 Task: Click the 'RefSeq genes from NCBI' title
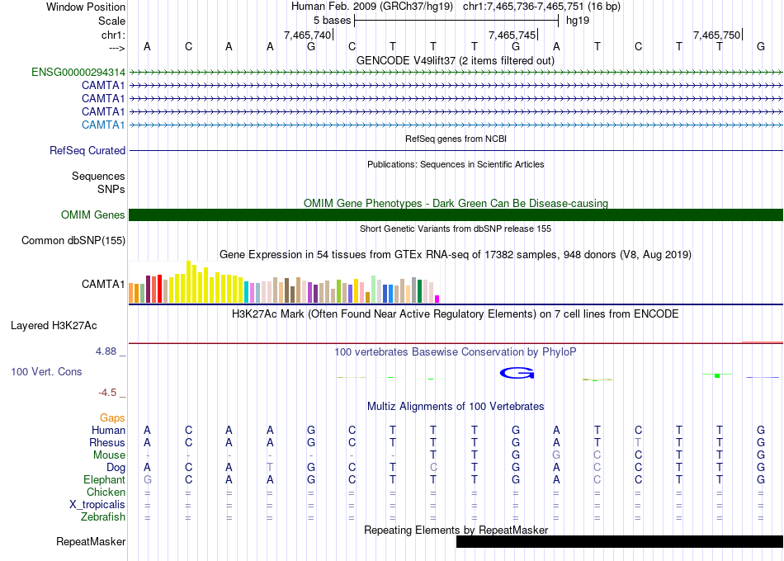click(456, 139)
